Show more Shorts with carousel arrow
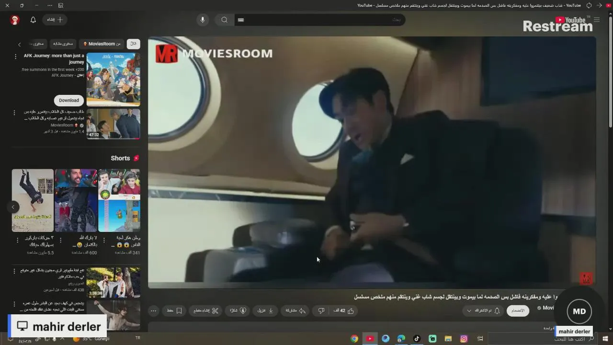613x345 pixels. tap(13, 207)
